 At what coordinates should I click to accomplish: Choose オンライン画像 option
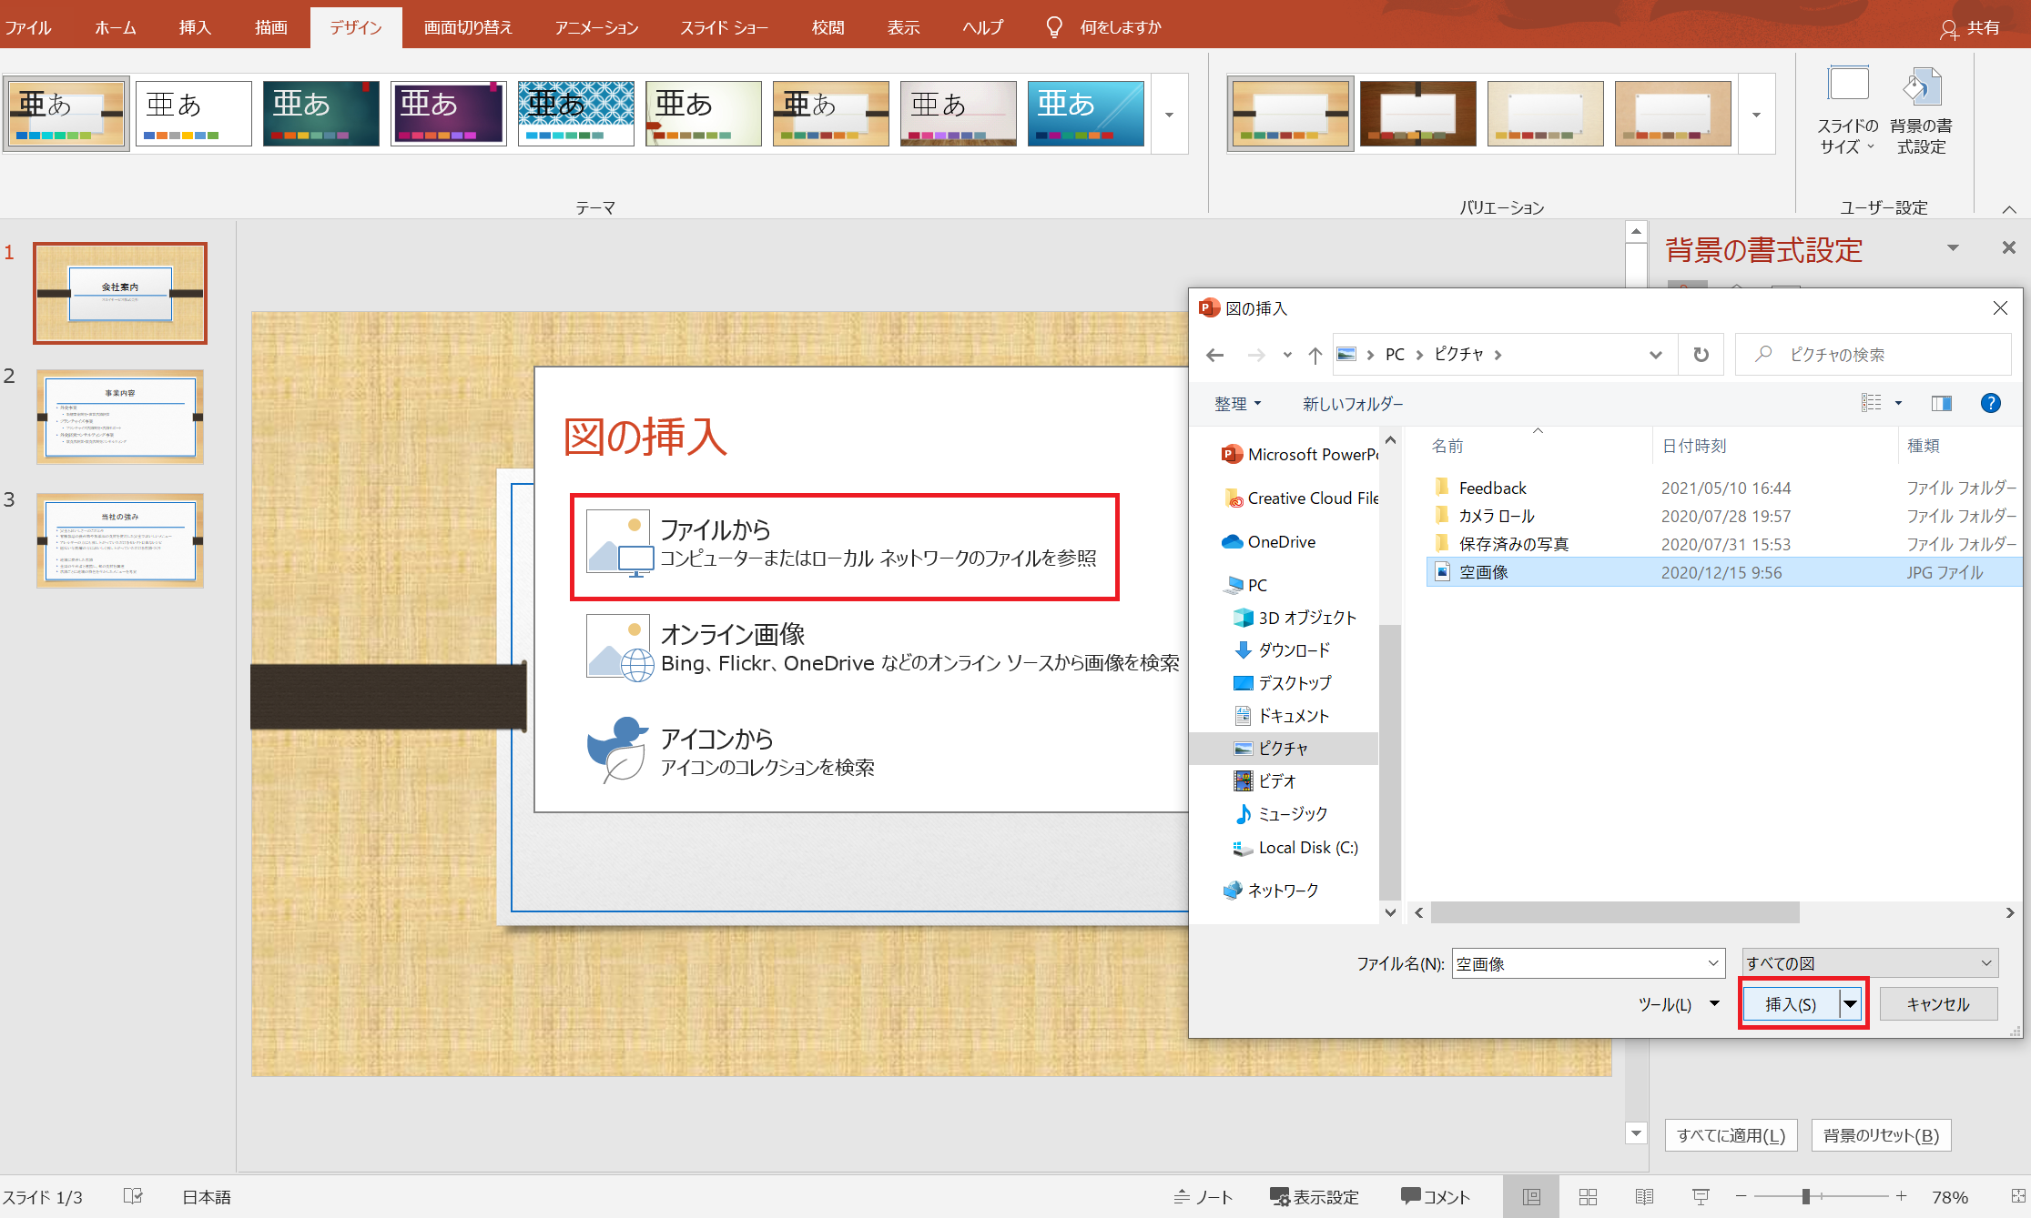point(884,648)
